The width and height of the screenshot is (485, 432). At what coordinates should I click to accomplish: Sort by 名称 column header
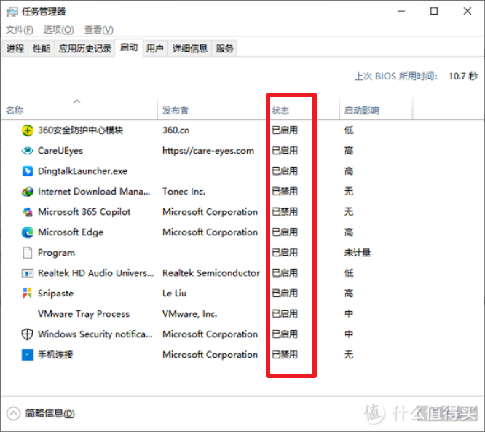click(15, 111)
